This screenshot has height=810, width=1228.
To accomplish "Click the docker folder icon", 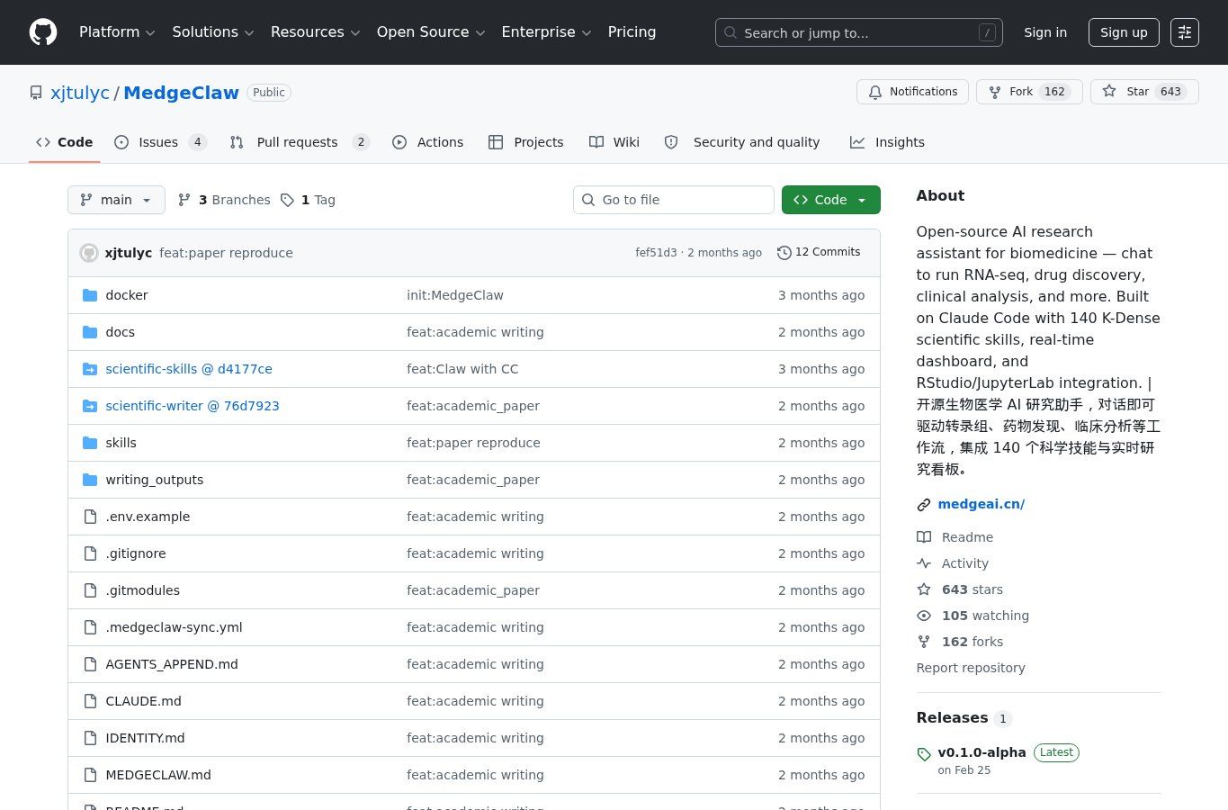I will [x=90, y=295].
